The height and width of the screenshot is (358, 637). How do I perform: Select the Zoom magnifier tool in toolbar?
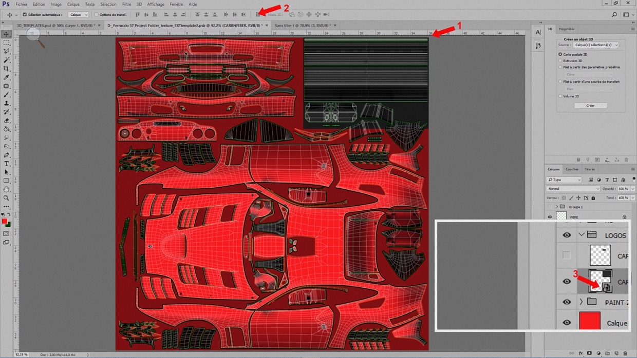(6, 198)
